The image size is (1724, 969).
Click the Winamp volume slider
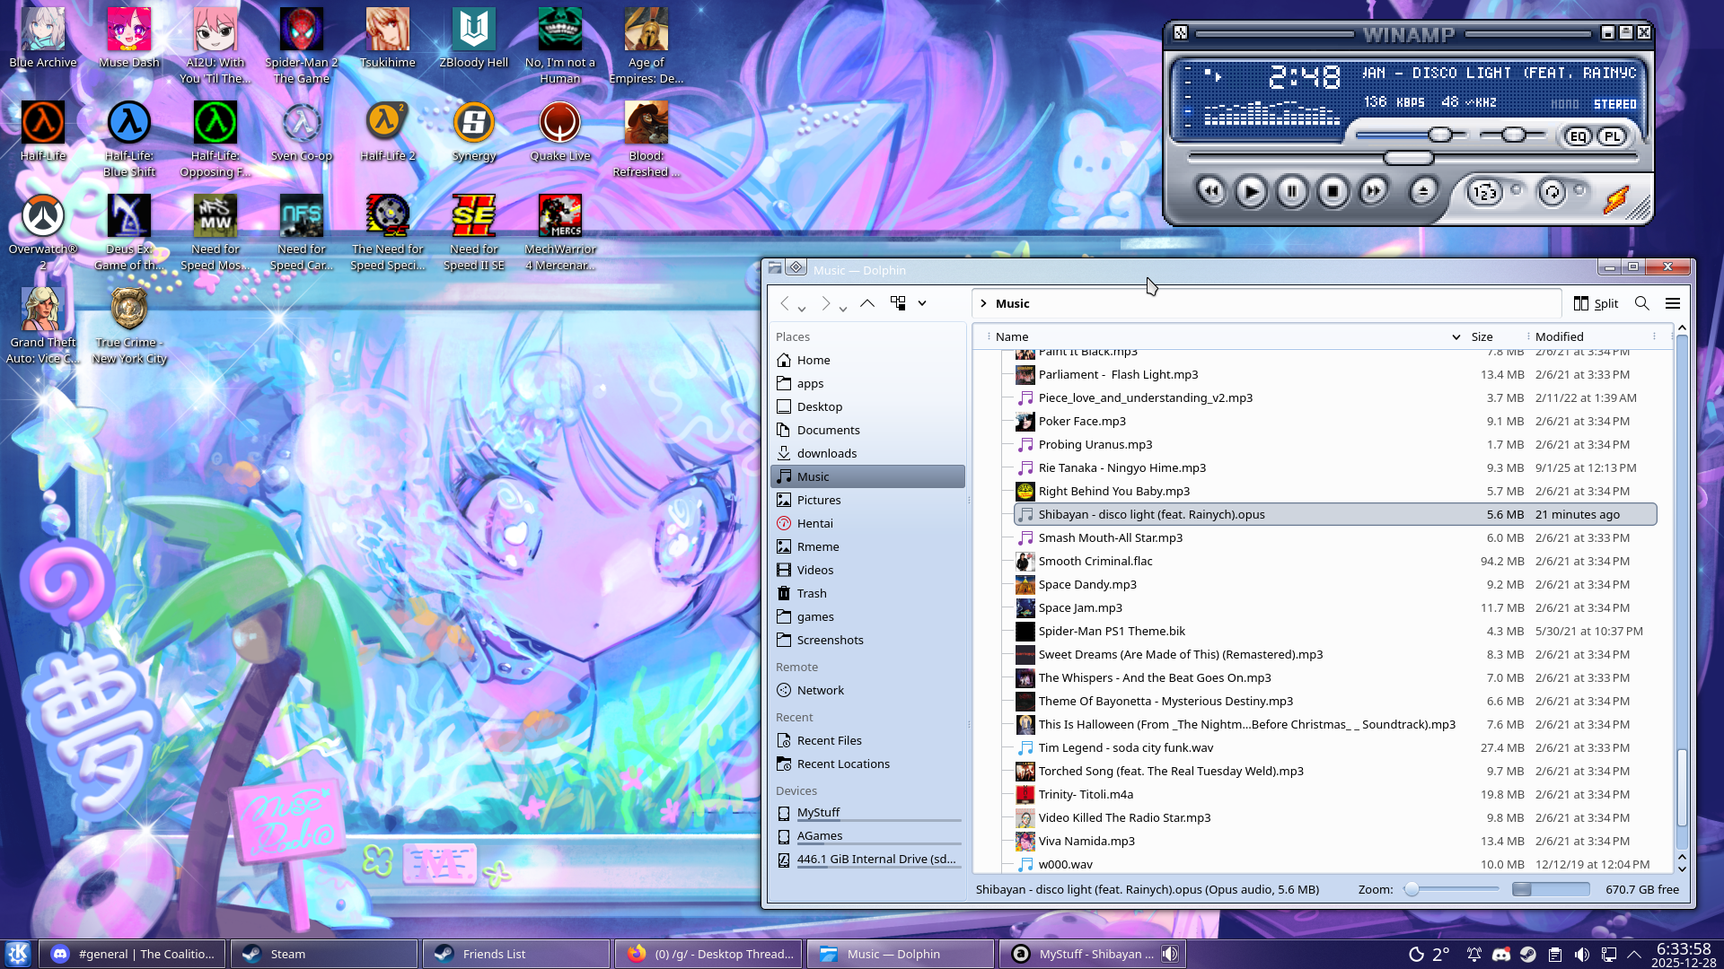click(1439, 135)
